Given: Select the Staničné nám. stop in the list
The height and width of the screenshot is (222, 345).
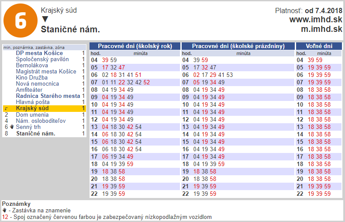Looking at the screenshot, I should coord(36,133).
